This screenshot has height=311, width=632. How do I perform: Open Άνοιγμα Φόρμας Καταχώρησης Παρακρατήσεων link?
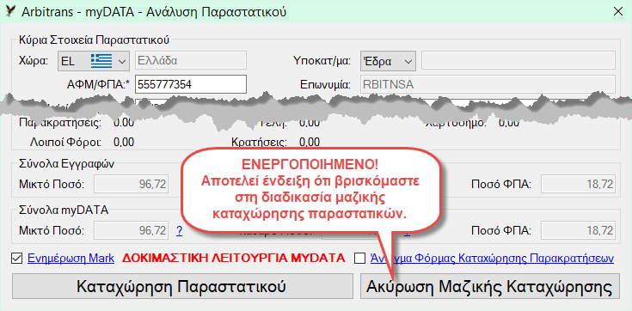pos(492,259)
